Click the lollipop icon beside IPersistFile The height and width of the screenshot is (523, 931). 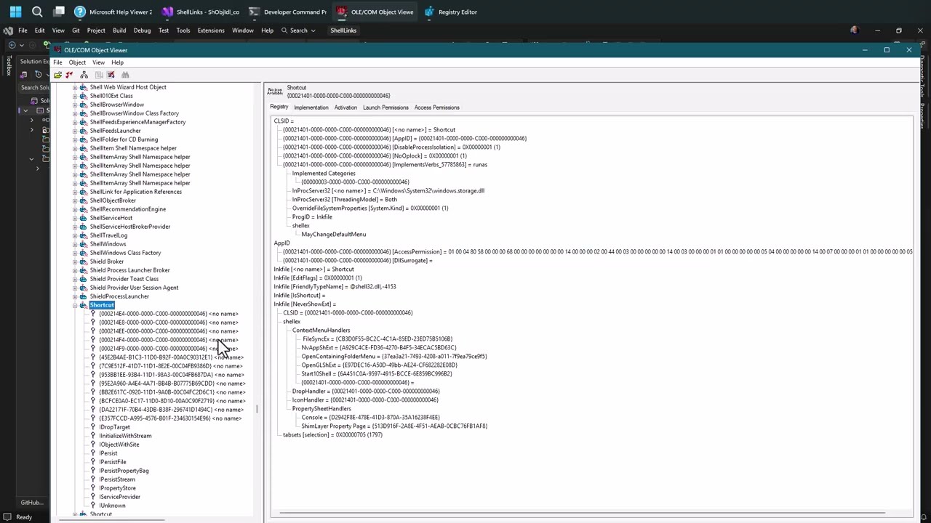point(92,462)
